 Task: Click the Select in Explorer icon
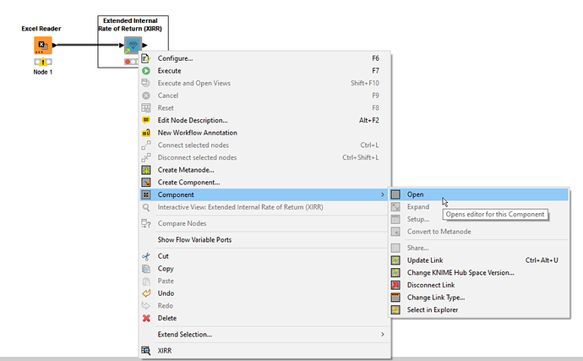pos(395,309)
